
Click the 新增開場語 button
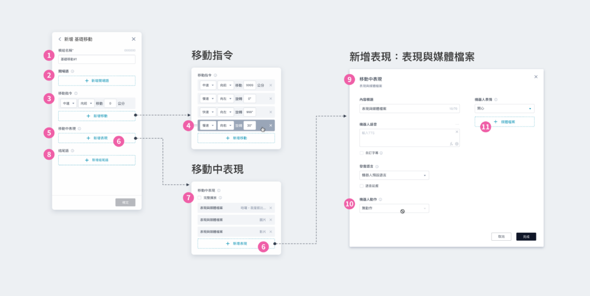[97, 80]
